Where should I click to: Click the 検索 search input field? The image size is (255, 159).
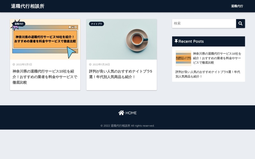[204, 24]
